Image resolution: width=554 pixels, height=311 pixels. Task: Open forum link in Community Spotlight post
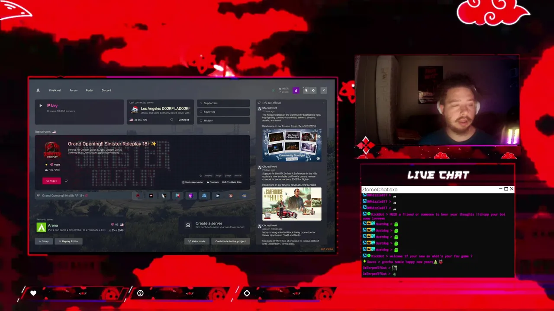pyautogui.click(x=303, y=126)
